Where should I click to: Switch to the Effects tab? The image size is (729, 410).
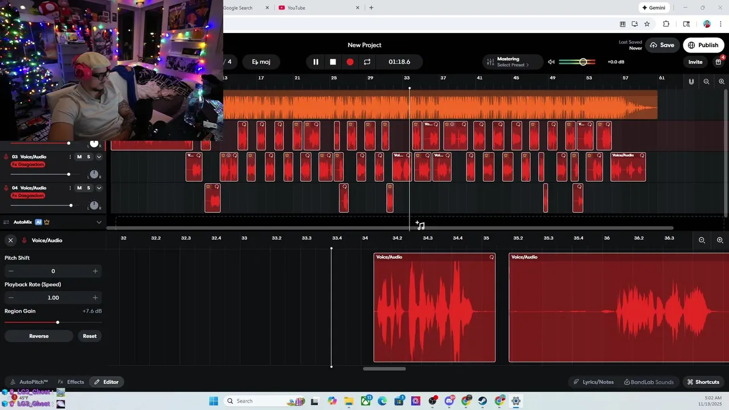(x=71, y=382)
